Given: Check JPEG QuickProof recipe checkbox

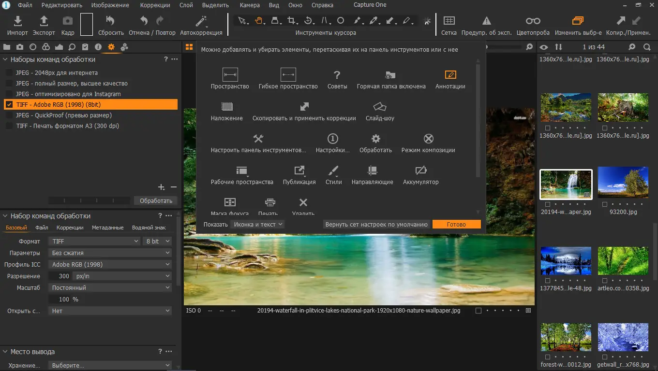Looking at the screenshot, I should click(x=9, y=115).
